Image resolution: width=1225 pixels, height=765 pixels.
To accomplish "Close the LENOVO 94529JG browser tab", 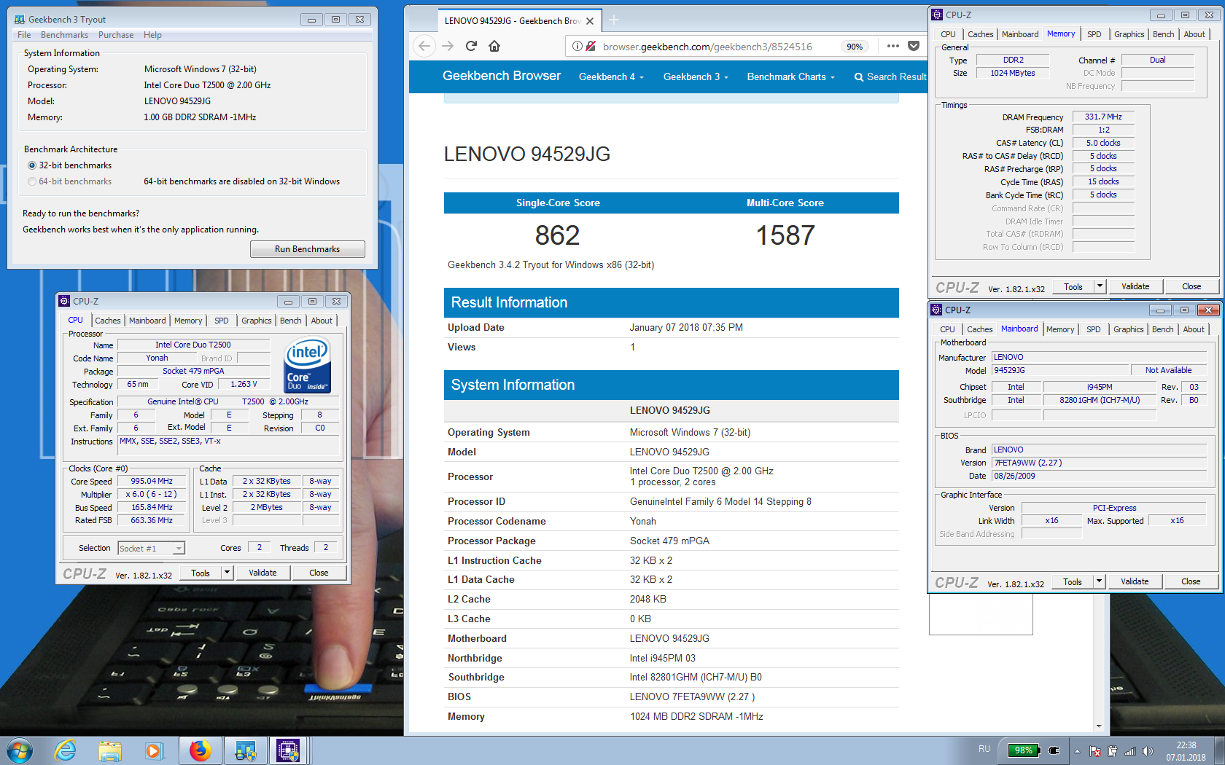I will [x=590, y=21].
